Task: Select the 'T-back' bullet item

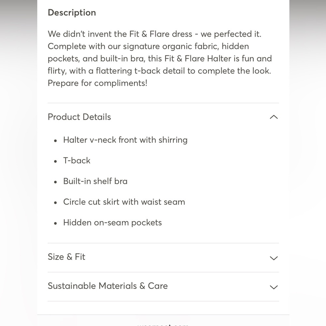Action: (x=77, y=160)
